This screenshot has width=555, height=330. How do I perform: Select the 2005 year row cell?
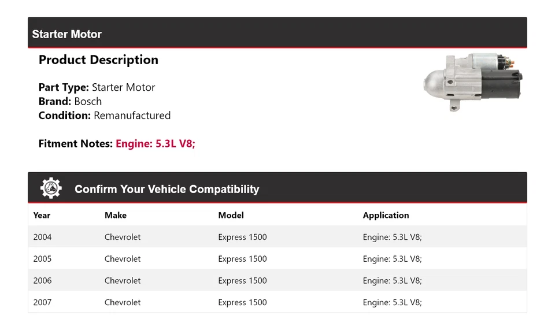(x=42, y=259)
